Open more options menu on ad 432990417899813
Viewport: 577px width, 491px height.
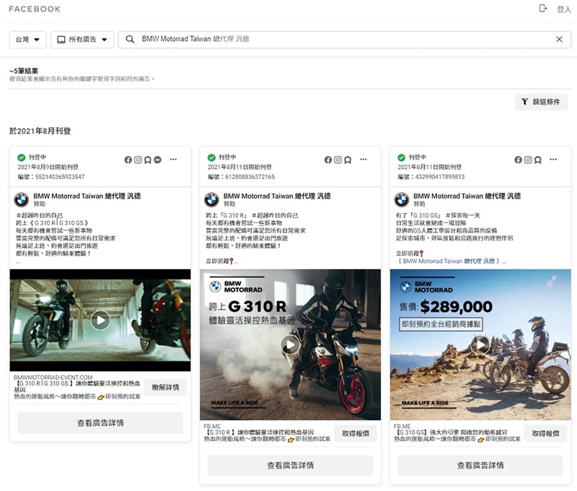(x=553, y=160)
